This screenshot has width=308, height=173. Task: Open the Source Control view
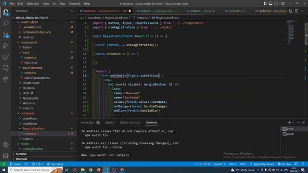(x=5, y=35)
